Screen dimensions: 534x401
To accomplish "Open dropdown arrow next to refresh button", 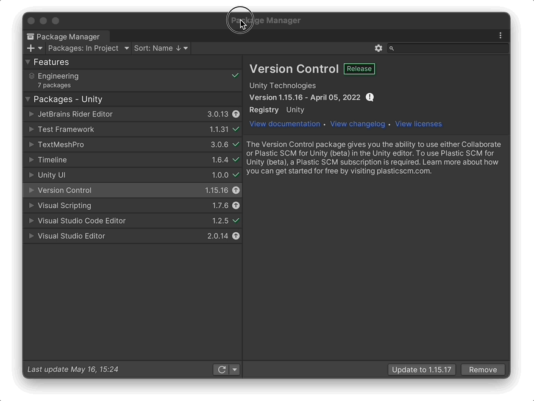I will click(x=235, y=369).
